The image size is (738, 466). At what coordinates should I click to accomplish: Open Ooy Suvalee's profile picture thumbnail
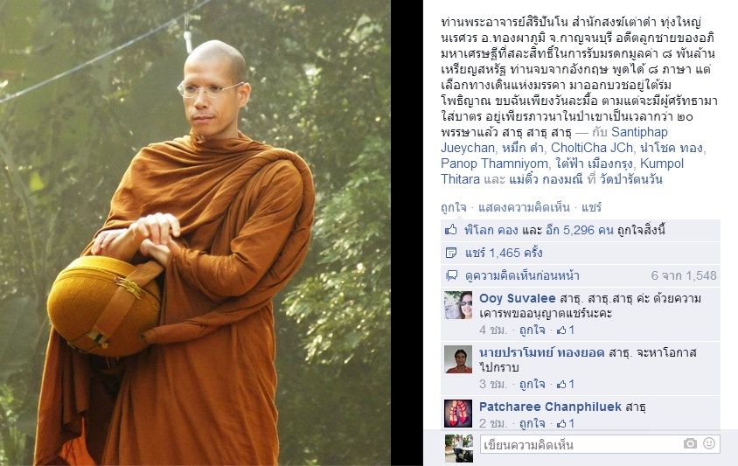coord(458,305)
